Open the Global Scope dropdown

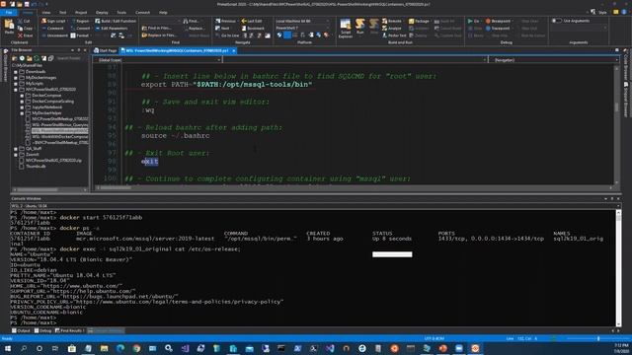click(x=158, y=60)
